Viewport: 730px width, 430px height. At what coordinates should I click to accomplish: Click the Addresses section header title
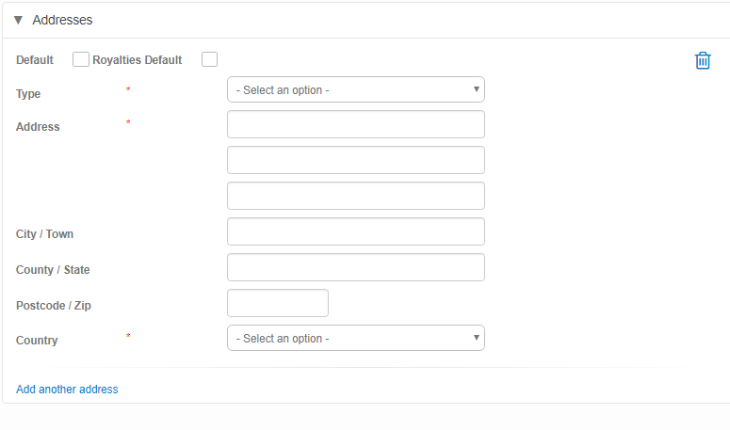pos(62,20)
